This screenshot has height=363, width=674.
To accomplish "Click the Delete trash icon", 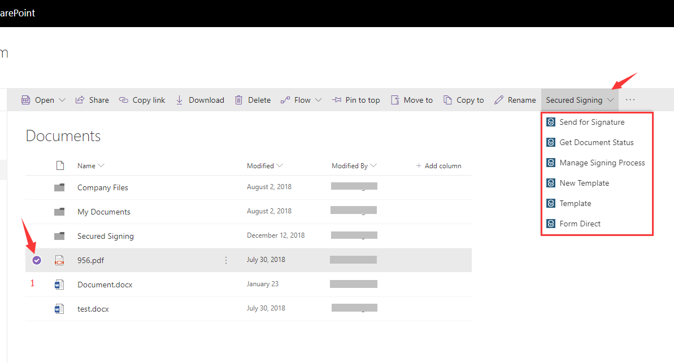I will coord(239,100).
